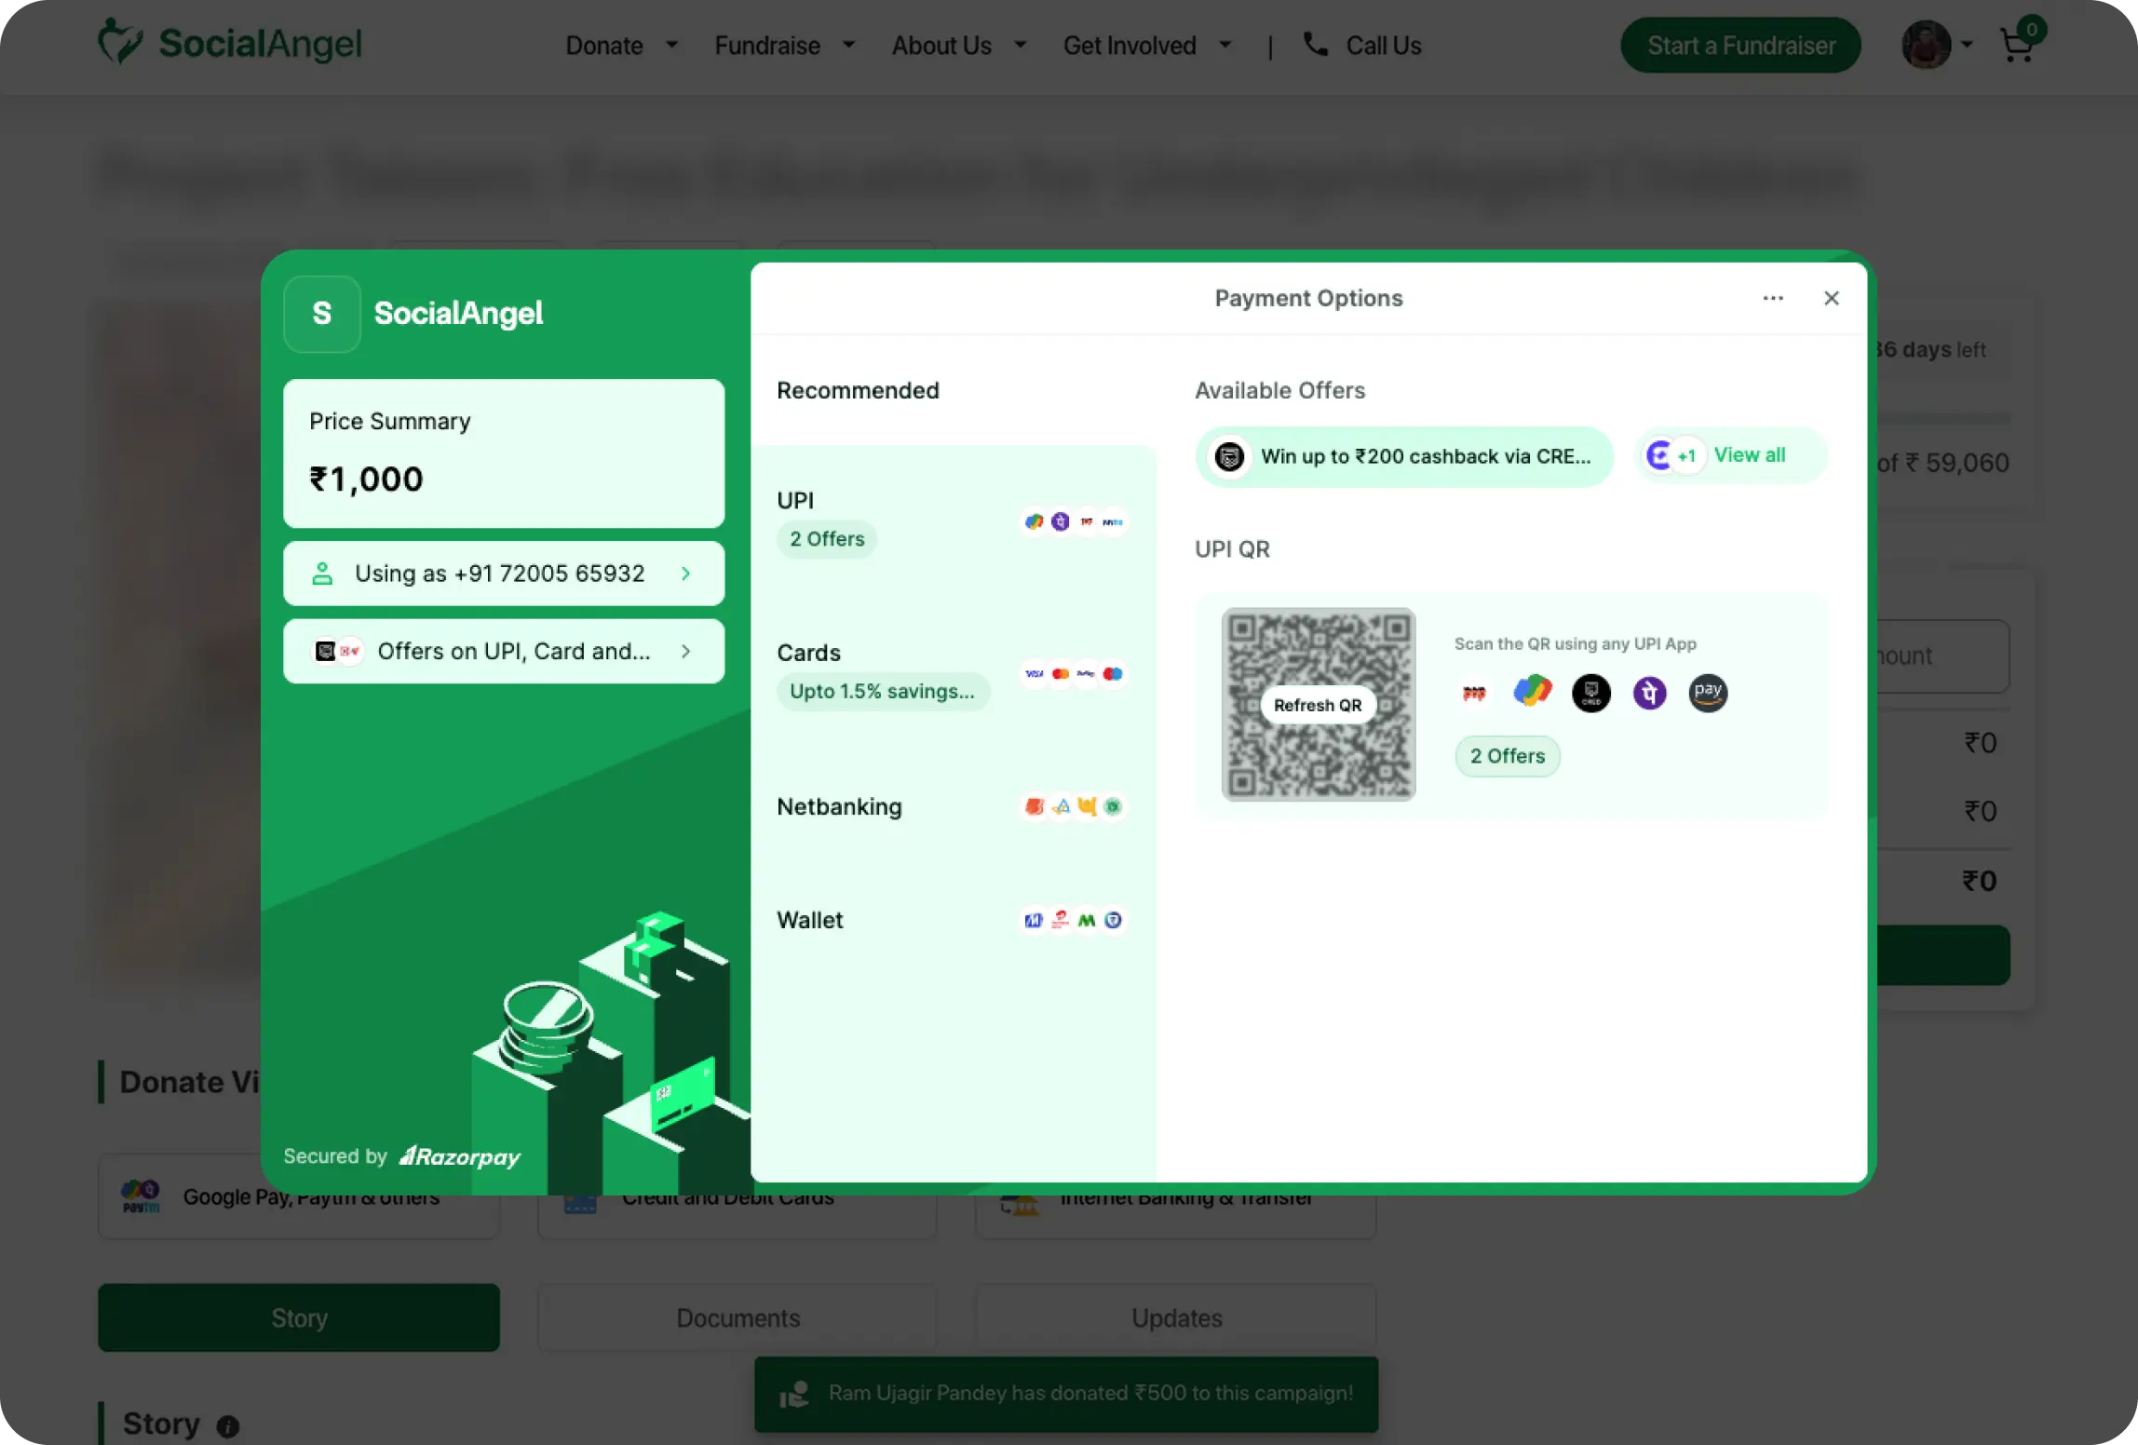Click the Amazon Pay icon beside QR

(1708, 693)
